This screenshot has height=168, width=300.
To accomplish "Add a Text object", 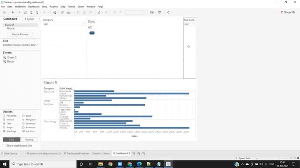I will point(7,124).
